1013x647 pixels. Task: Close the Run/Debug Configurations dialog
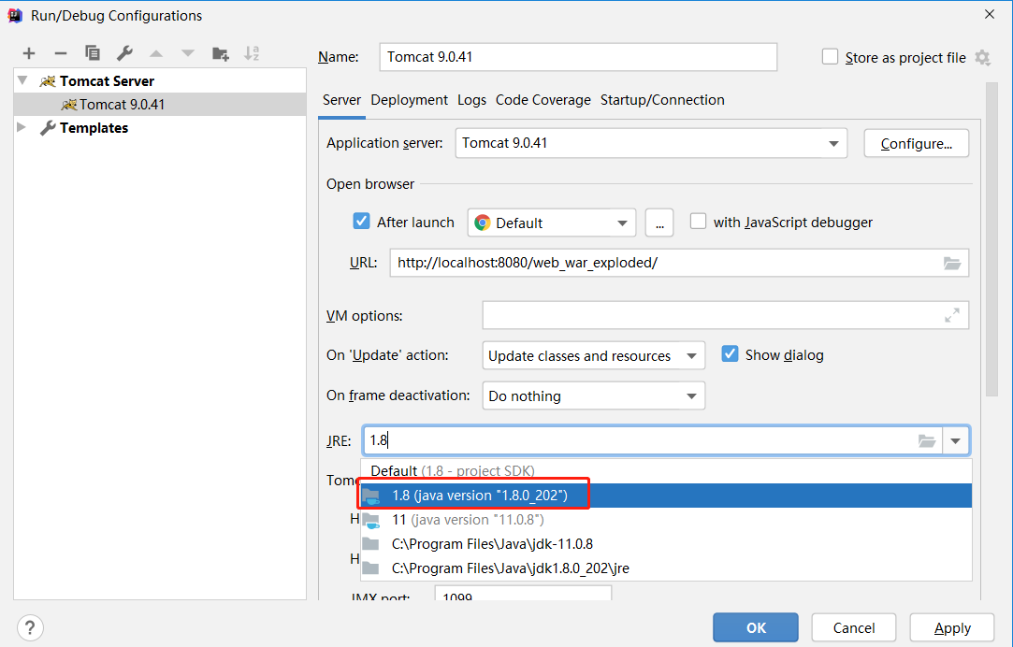989,14
